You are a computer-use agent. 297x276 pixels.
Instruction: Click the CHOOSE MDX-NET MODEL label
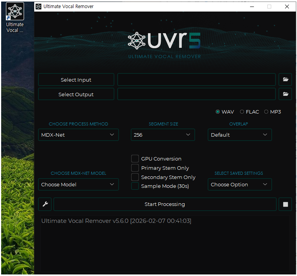78,173
